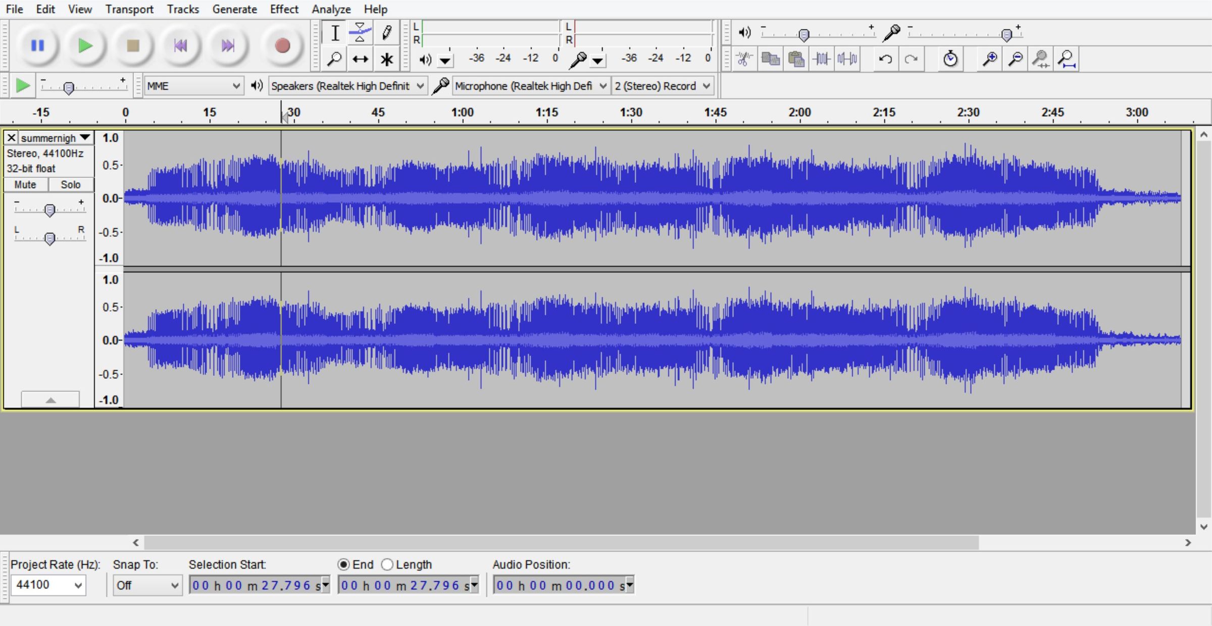Click the Record button
Viewport: 1212px width, 626px height.
pos(282,46)
